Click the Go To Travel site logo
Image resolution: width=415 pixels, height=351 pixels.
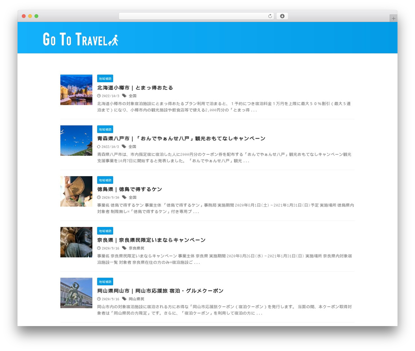[80, 39]
